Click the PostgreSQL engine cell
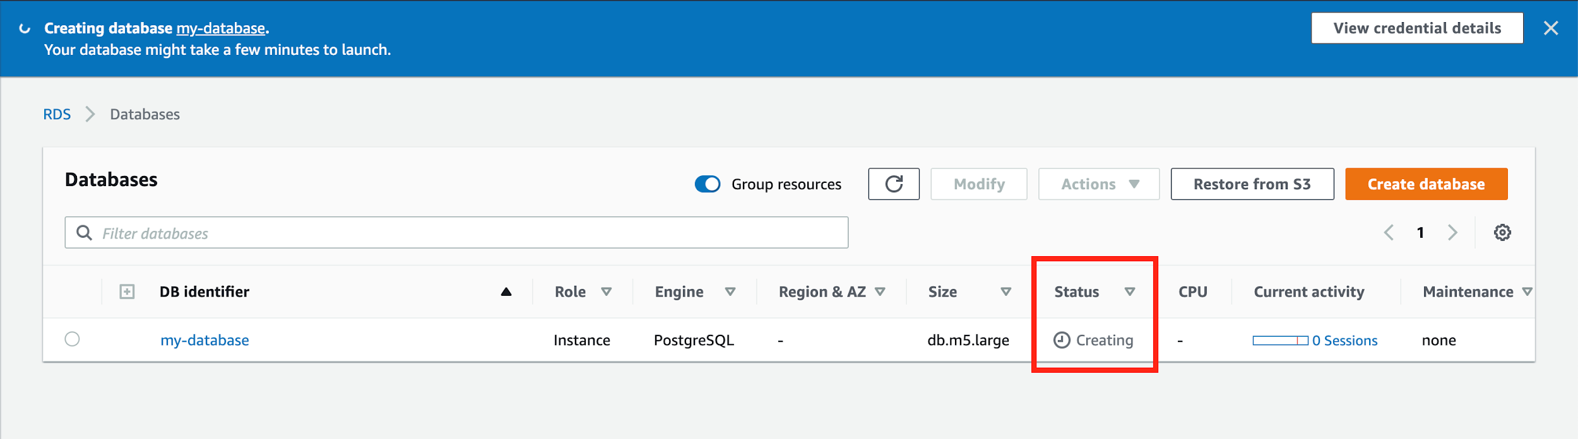 (x=694, y=341)
